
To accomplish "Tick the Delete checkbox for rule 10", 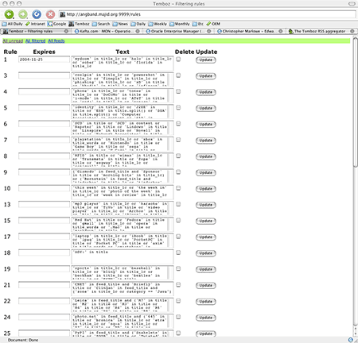I will pos(178,188).
